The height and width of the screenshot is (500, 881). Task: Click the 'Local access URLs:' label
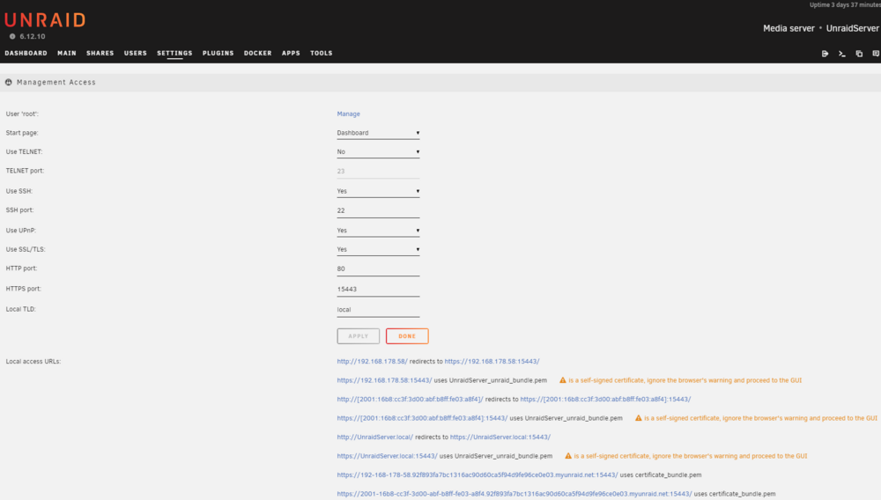coord(33,362)
